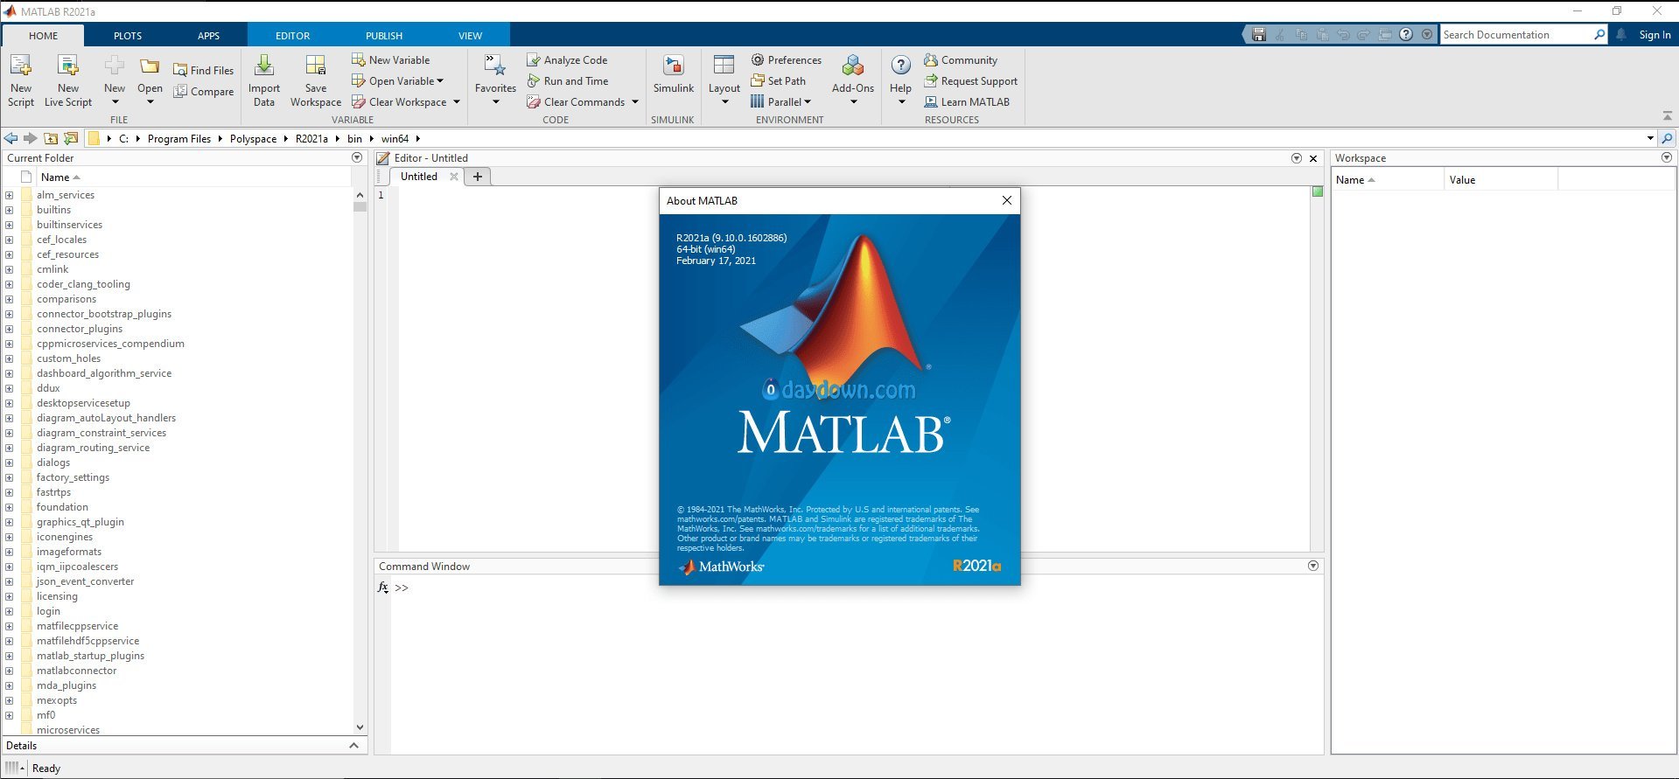Viewport: 1679px width, 779px height.
Task: Click Save Workspace
Action: click(316, 80)
